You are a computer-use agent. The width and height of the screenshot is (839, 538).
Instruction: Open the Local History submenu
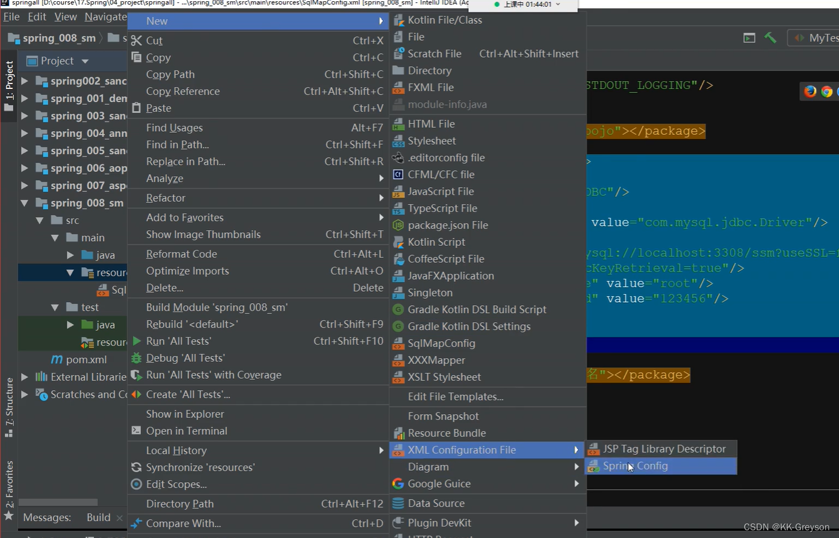(258, 451)
